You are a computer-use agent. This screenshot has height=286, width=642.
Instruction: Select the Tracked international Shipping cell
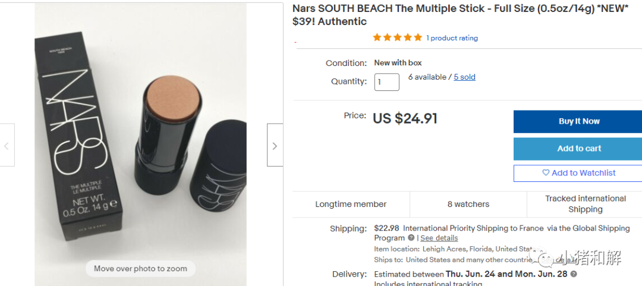(585, 204)
